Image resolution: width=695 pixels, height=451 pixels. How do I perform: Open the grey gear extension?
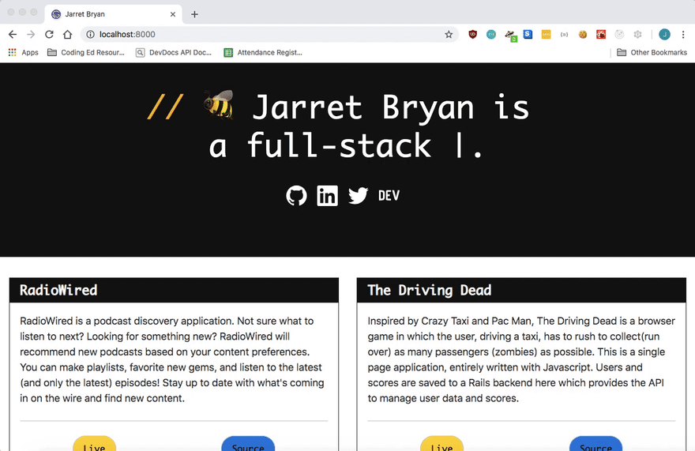click(x=637, y=34)
